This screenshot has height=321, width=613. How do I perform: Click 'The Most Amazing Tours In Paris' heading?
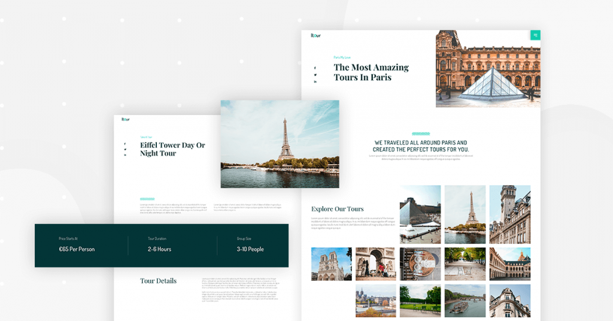point(371,72)
